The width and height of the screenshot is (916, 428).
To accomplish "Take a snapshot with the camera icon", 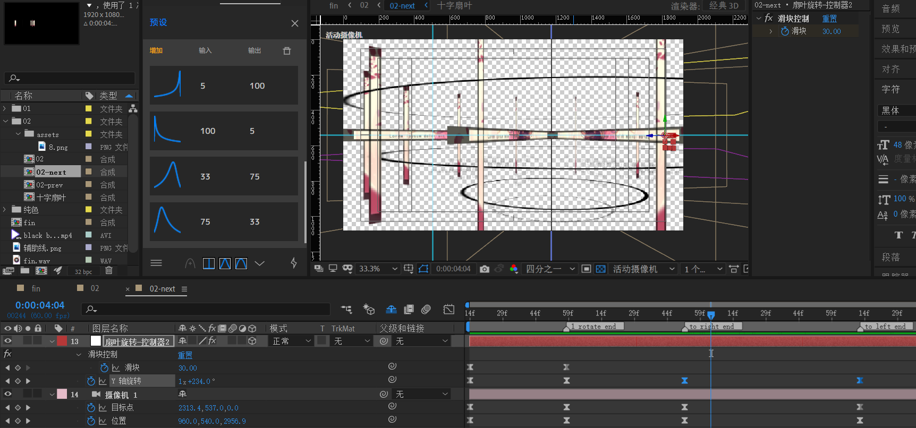I will 484,269.
